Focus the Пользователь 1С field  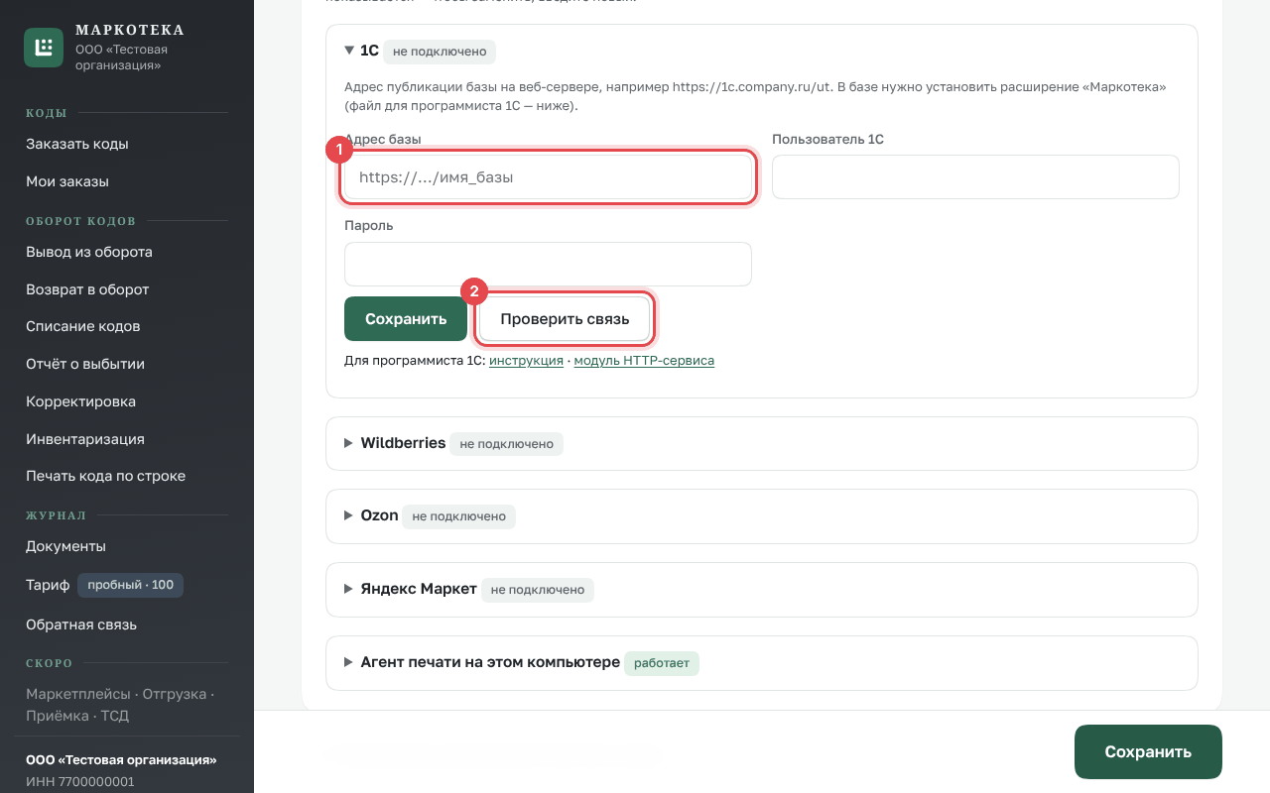click(x=975, y=176)
